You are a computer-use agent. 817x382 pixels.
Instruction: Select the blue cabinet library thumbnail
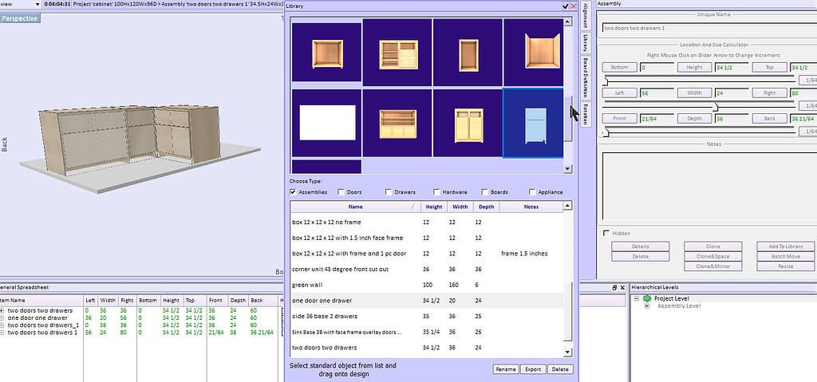[533, 123]
